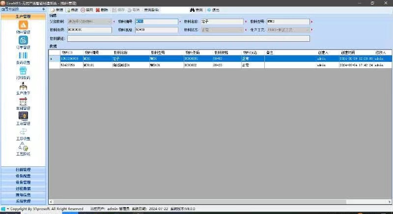Expand the 设备管理 sidebar group

23,182
